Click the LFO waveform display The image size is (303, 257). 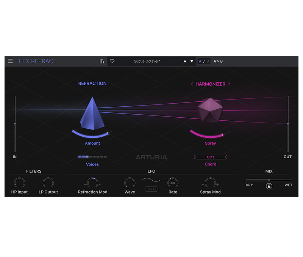coord(151,180)
